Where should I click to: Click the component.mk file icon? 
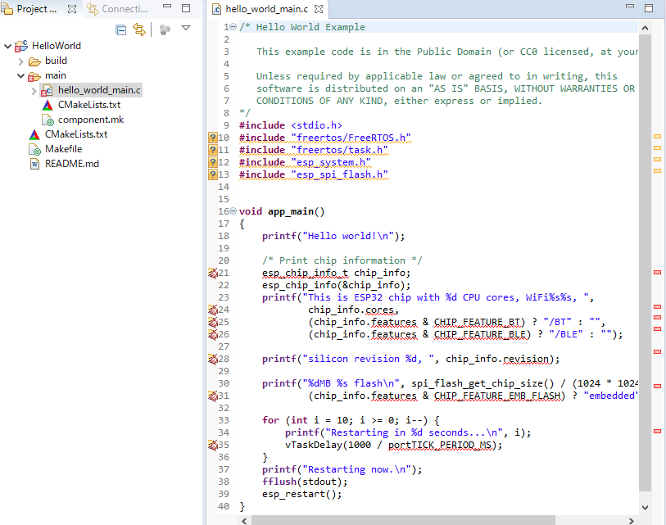[x=48, y=120]
